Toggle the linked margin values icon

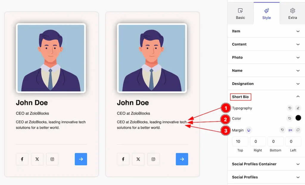[x=298, y=130]
